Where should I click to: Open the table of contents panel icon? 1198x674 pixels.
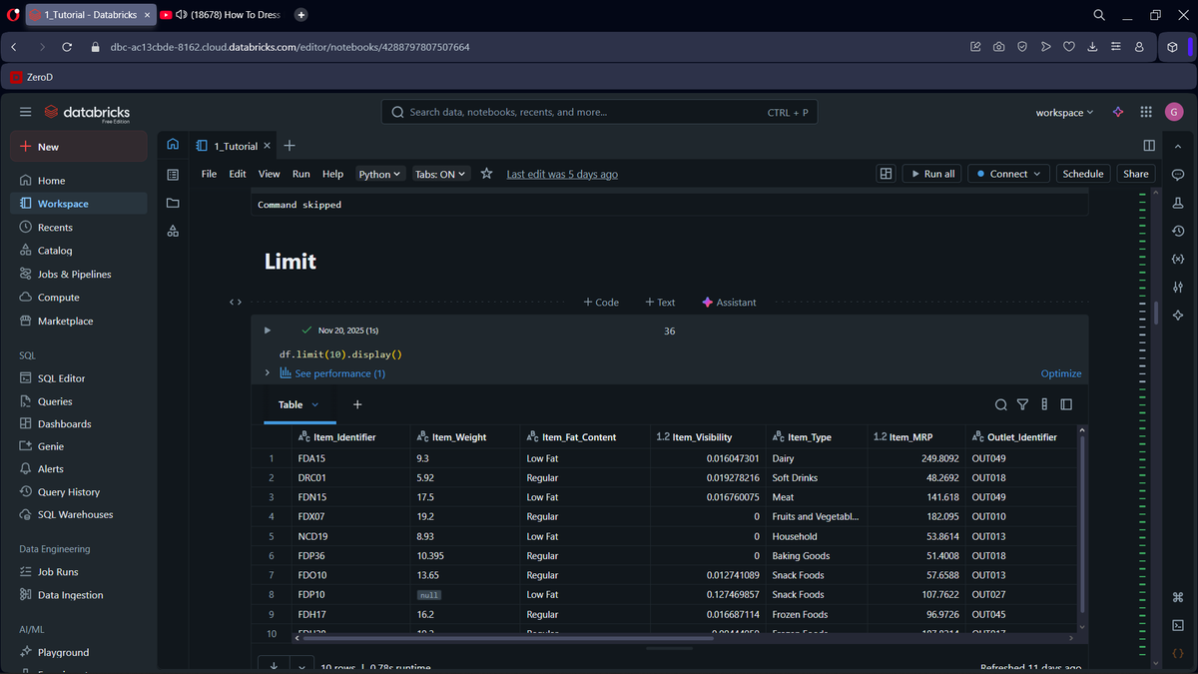(x=173, y=175)
